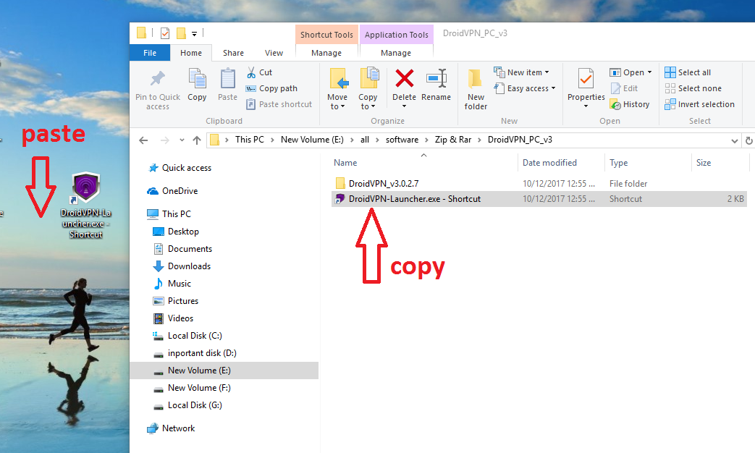Image resolution: width=755 pixels, height=453 pixels.
Task: Open the View ribbon tab
Action: click(274, 53)
